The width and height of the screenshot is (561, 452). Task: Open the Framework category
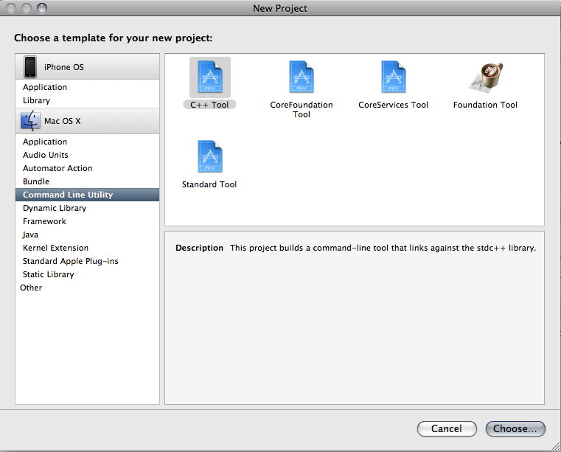pos(44,221)
